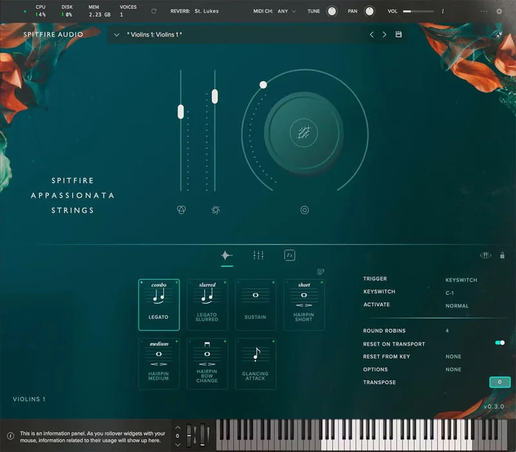Switch to mixer view tab
Viewport: 516px width, 452px height.
[259, 255]
